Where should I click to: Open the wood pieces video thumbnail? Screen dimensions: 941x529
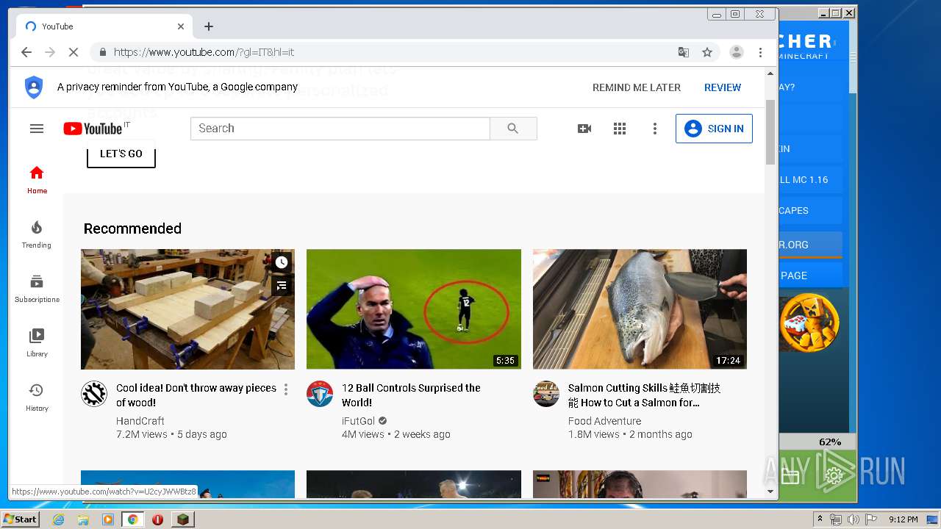[187, 309]
